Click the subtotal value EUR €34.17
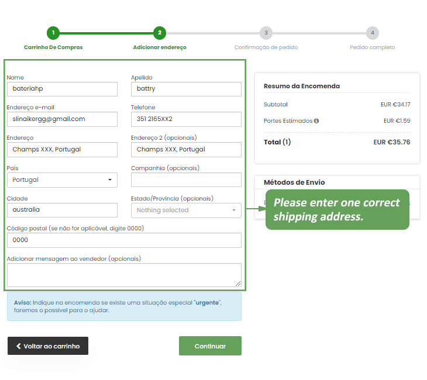 pos(395,105)
